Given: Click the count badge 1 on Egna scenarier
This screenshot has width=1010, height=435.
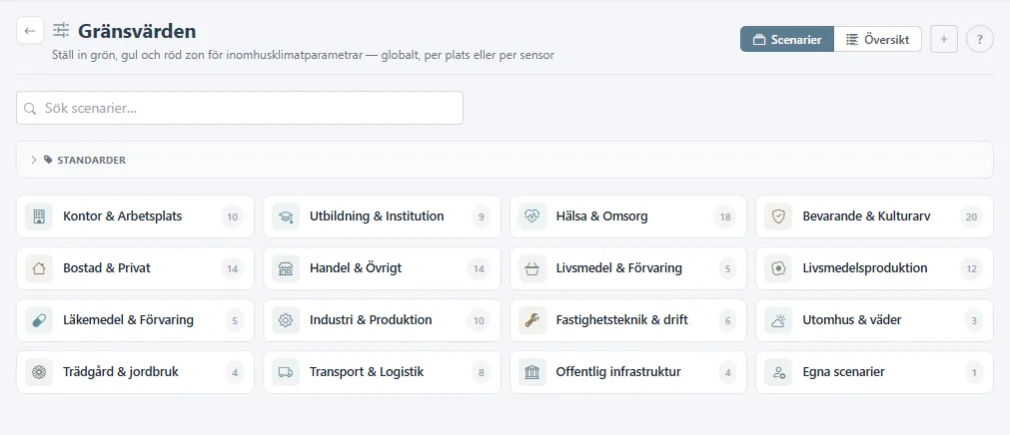Looking at the screenshot, I should [x=974, y=372].
